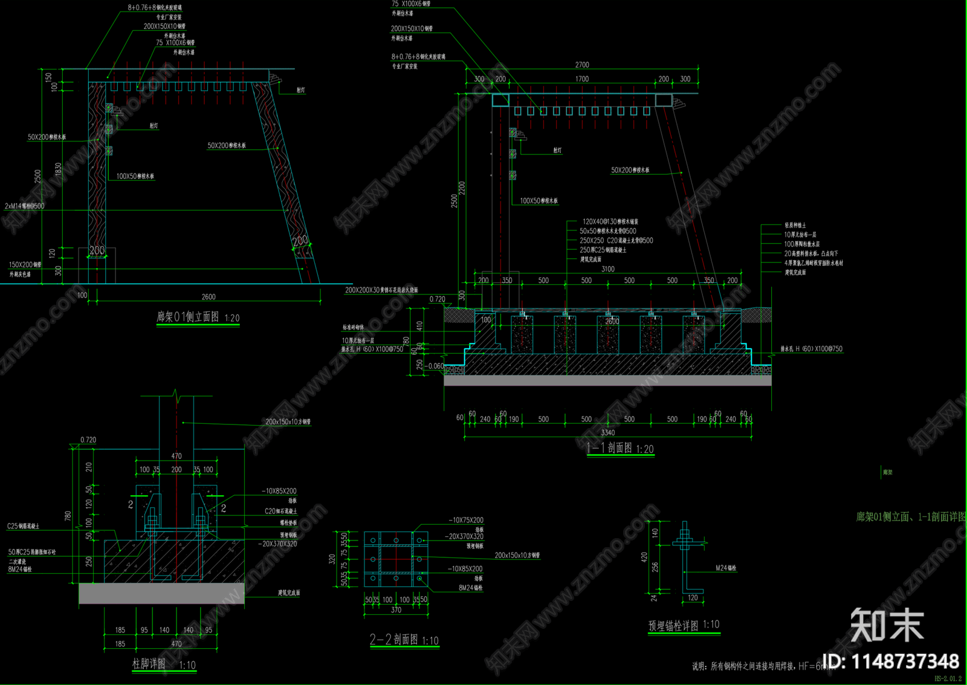
Task: Select the 预埋锚栓详图 1:10 title
Action: (684, 625)
